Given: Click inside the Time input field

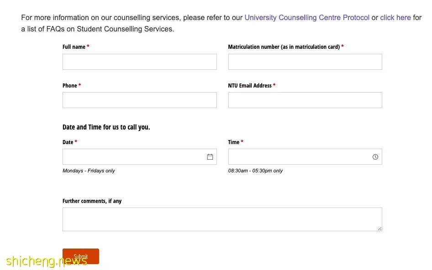Looking at the screenshot, I should 305,156.
